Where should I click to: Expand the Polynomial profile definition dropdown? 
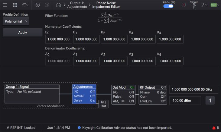point(16,21)
